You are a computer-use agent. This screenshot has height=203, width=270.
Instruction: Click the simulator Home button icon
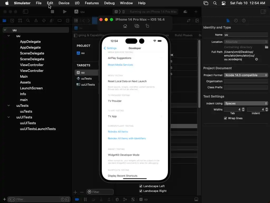point(125,26)
